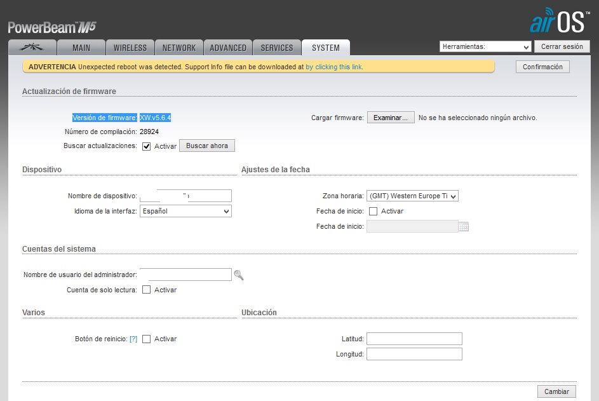Click the Cuentas del sistema heading
The width and height of the screenshot is (599, 401).
point(59,249)
